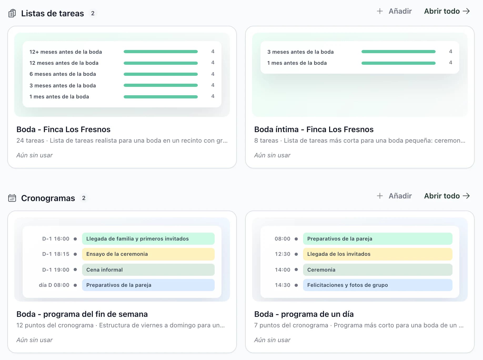Click the calendar icon beside Cronogramas
Screen dimensions: 483x360
click(12, 198)
